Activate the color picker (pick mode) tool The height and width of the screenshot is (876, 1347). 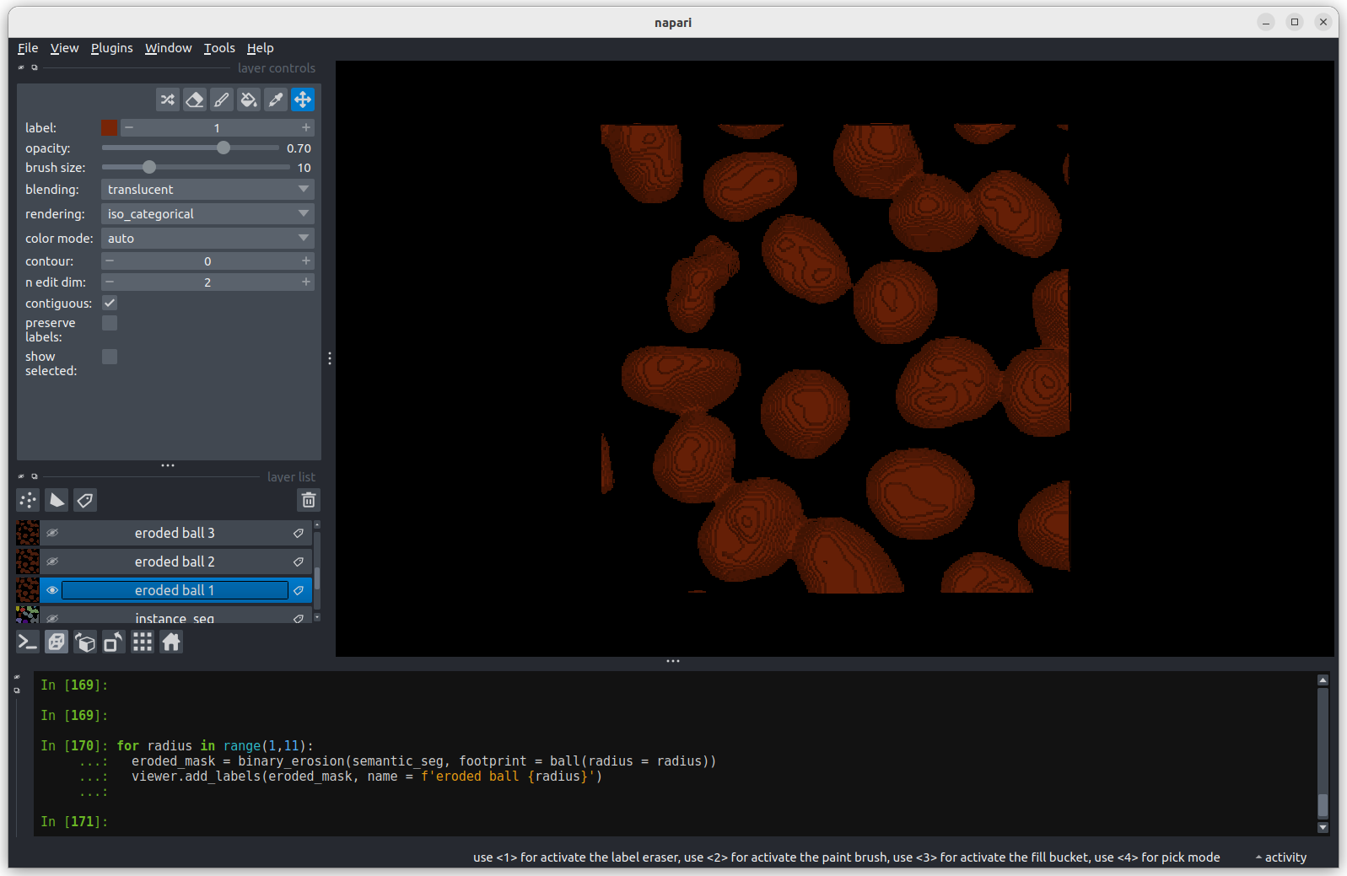tap(276, 99)
